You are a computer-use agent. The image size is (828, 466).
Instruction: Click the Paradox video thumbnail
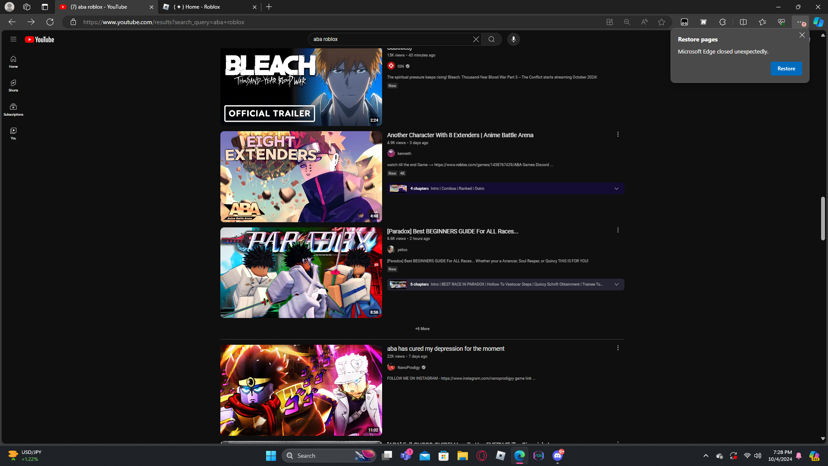pyautogui.click(x=301, y=273)
